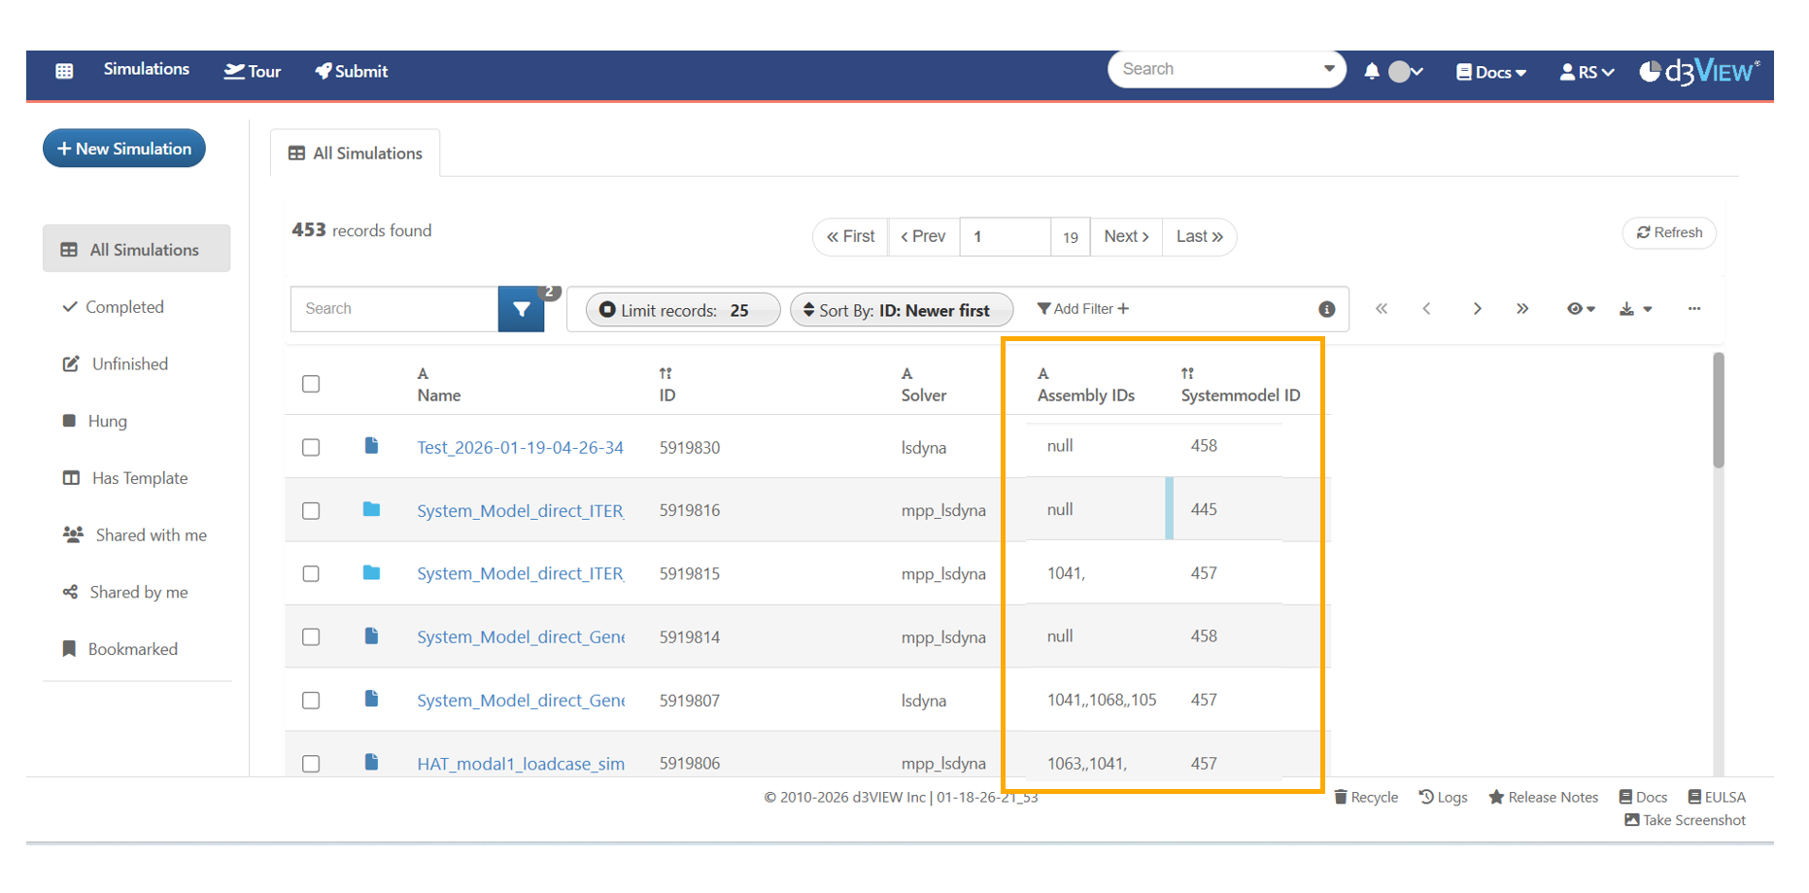
Task: Open the notifications bell icon
Action: click(1371, 71)
